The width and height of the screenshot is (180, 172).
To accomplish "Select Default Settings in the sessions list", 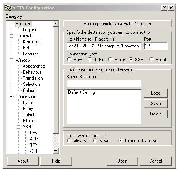I will click(83, 92).
